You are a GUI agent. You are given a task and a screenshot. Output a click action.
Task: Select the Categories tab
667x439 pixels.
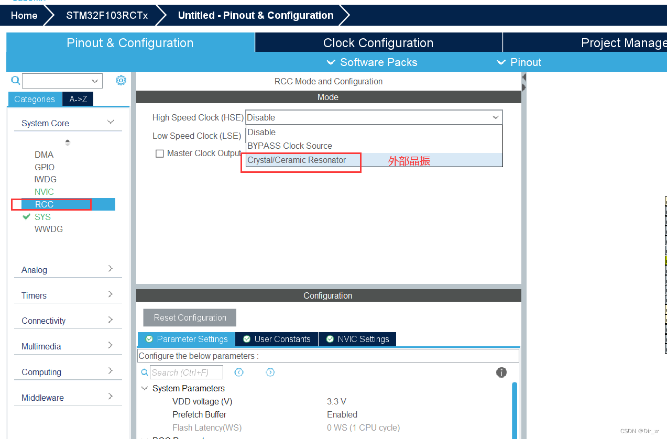pos(35,99)
